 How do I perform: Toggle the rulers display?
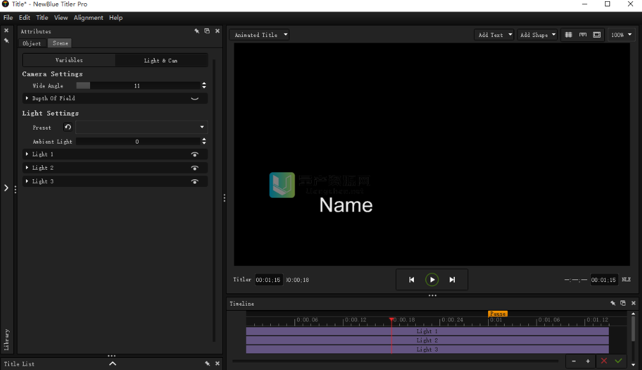tap(583, 34)
